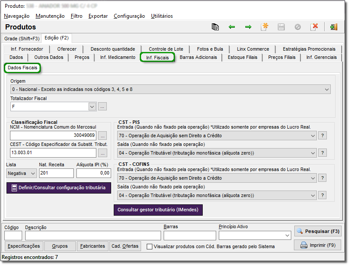Open PIS Saída CST dropdown
This screenshot has height=265, width=349.
313,153
